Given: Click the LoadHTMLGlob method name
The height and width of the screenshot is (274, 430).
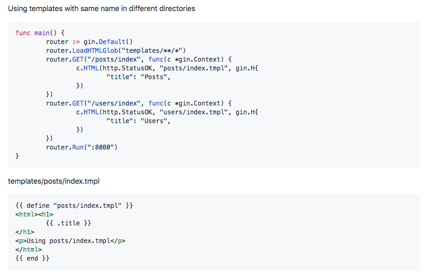Looking at the screenshot, I should (95, 50).
